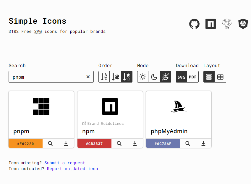Switch to dark mode moon icon
The height and width of the screenshot is (184, 251).
click(154, 77)
